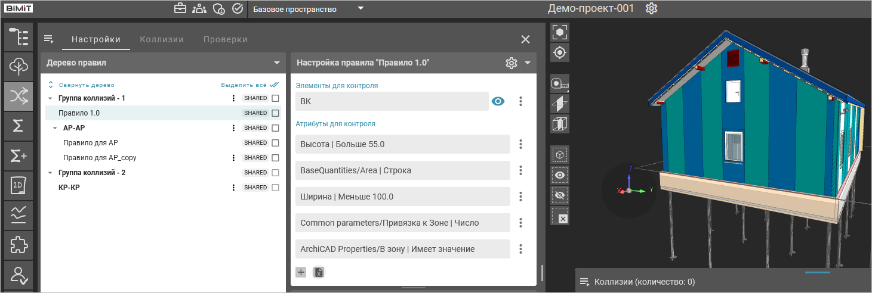The height and width of the screenshot is (293, 872).
Task: Switch to the Проверки tab
Action: 225,39
